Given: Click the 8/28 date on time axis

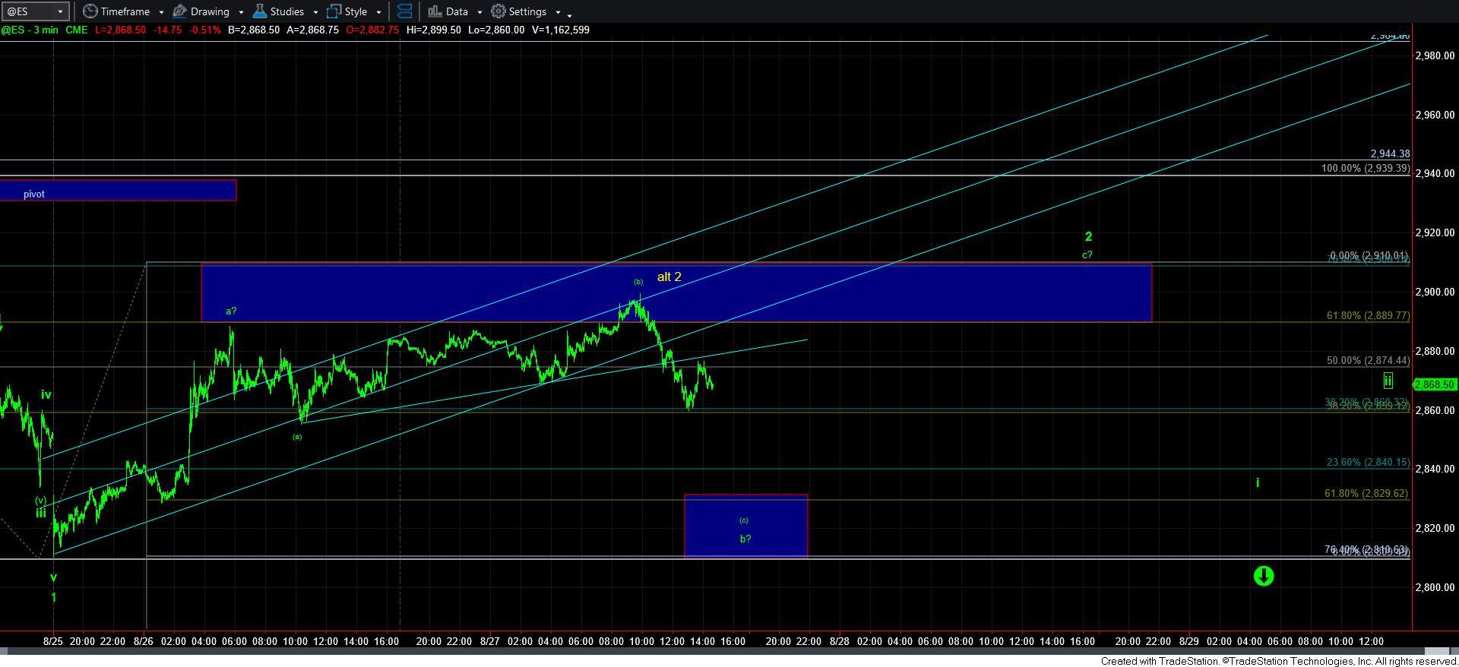Looking at the screenshot, I should [x=840, y=641].
